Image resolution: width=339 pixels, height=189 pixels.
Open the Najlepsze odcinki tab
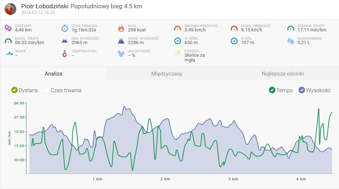click(x=283, y=74)
